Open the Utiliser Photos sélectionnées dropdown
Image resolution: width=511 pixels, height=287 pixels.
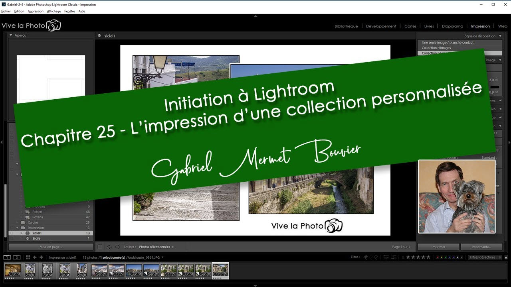point(156,247)
